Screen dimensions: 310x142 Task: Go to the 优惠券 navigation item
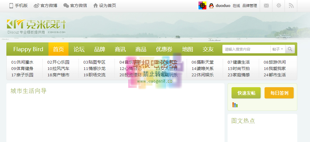pos(164,49)
